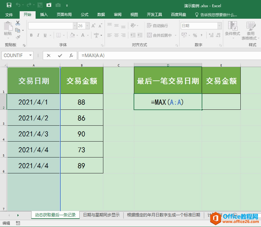Click Decrease Font Size icon

tap(100, 26)
